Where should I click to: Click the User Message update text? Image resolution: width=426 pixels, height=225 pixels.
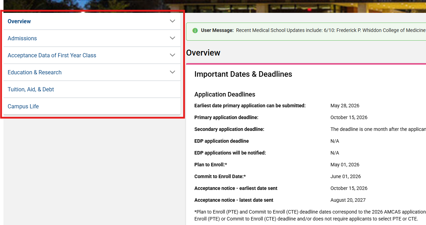pyautogui.click(x=331, y=30)
